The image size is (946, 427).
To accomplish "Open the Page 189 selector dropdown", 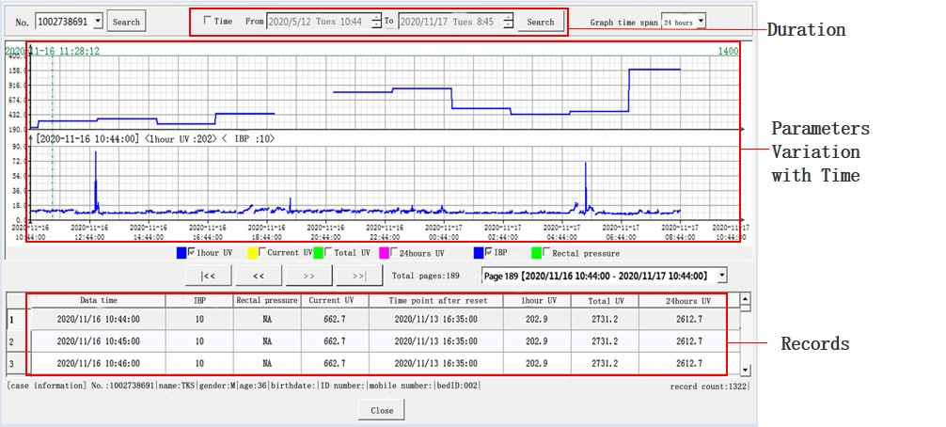I will point(721,276).
